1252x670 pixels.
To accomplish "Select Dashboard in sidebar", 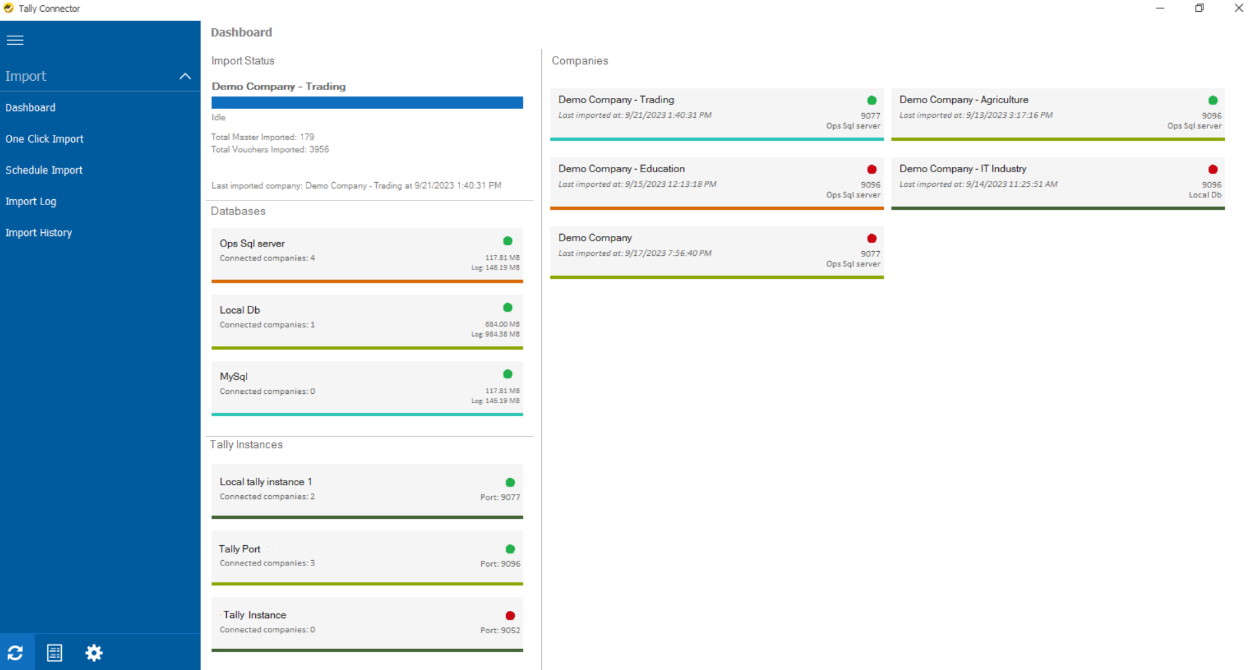I will tap(30, 108).
